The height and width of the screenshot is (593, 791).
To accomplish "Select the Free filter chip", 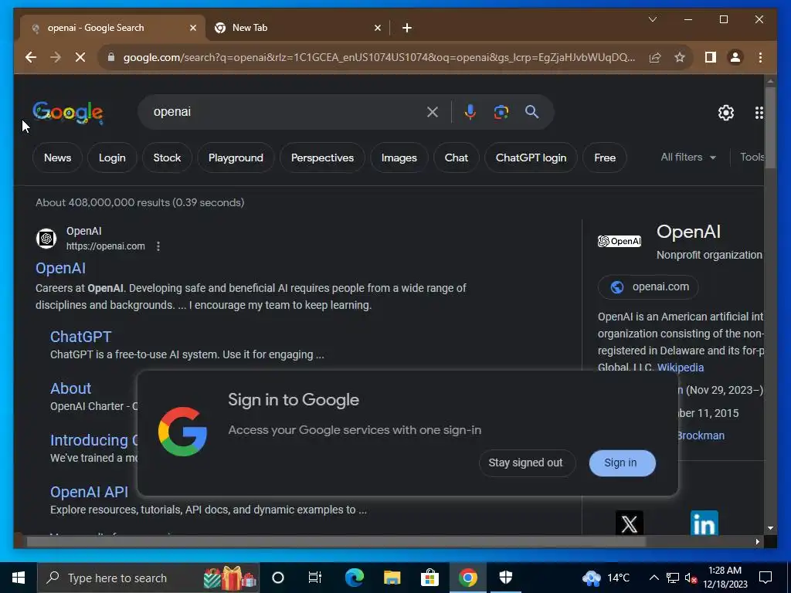I will pyautogui.click(x=605, y=158).
